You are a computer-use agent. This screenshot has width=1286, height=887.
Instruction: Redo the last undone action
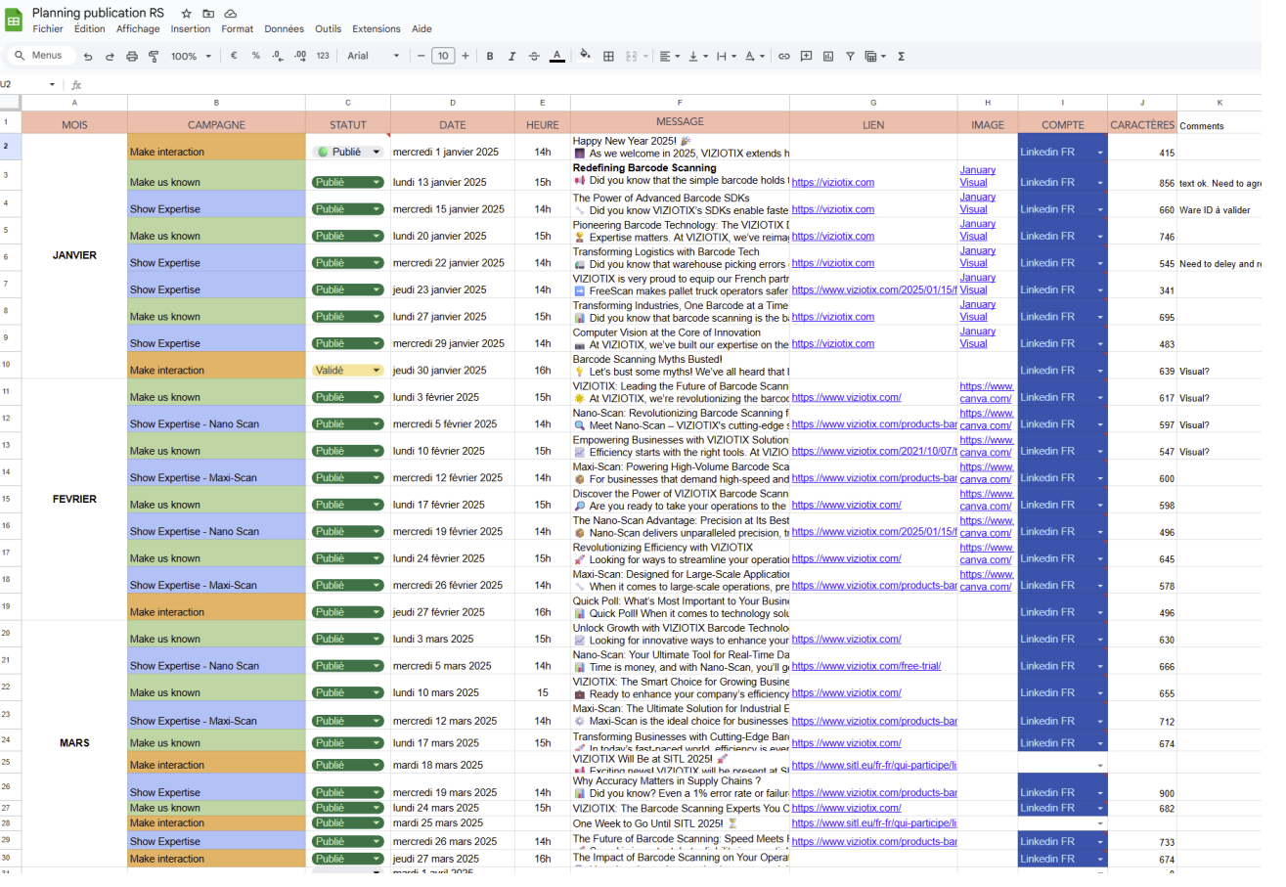click(110, 57)
